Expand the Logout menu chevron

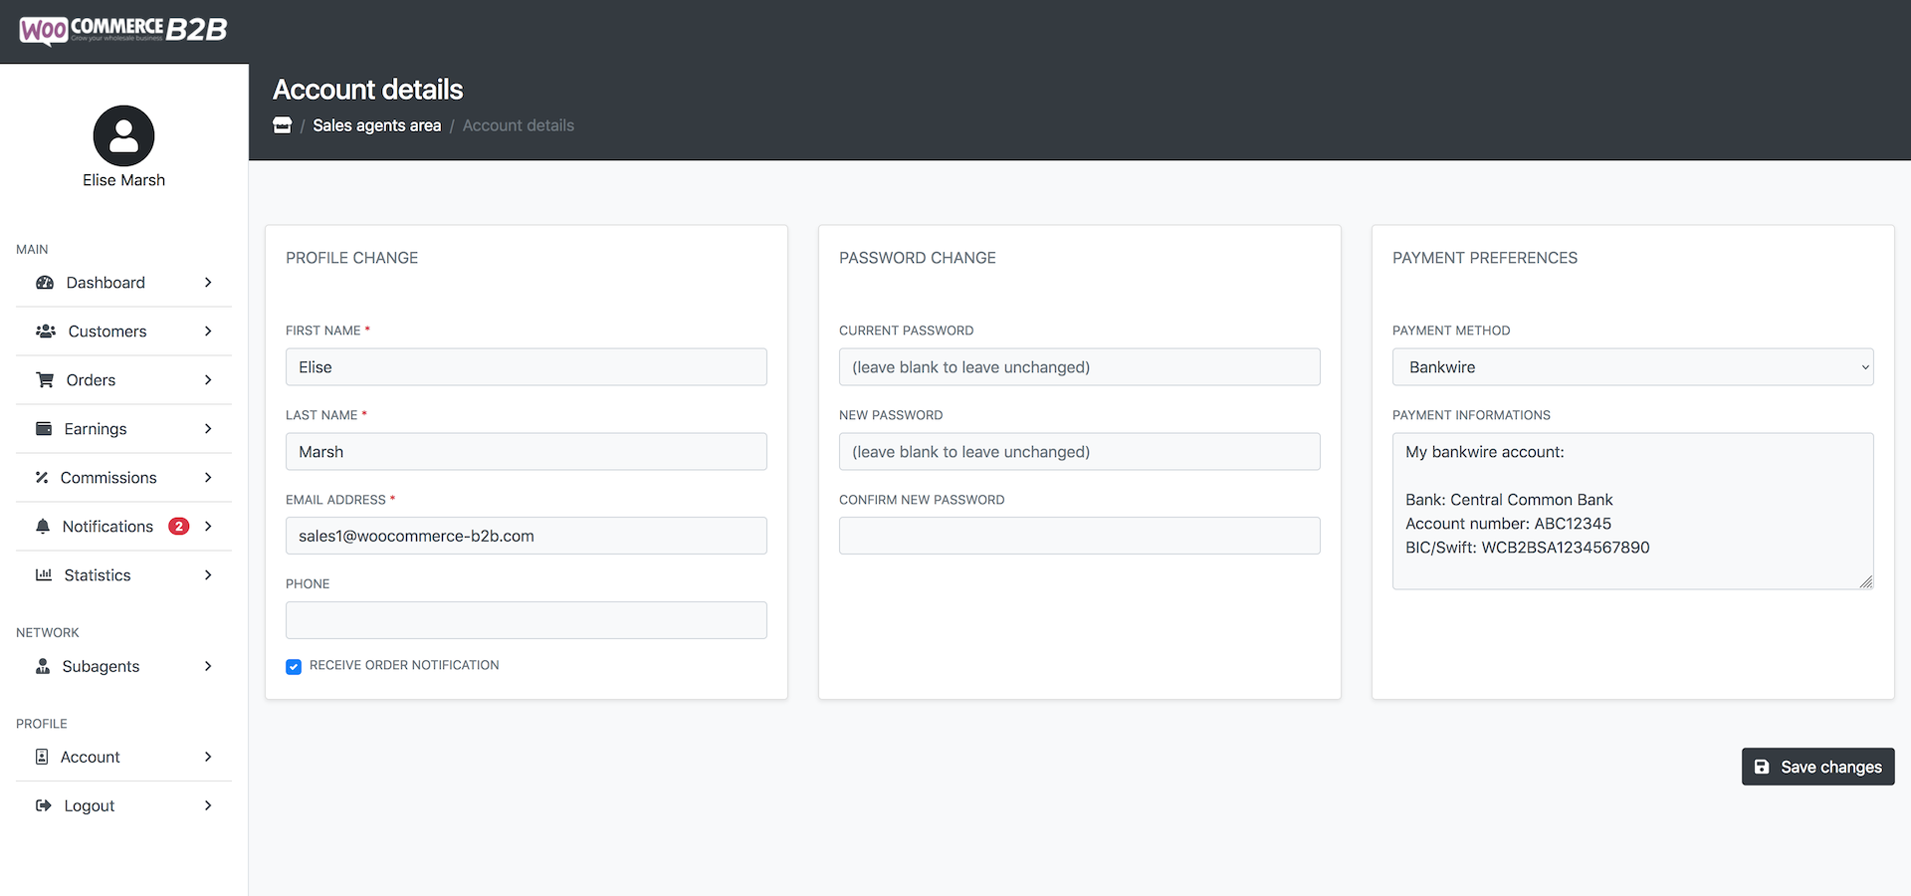(x=208, y=805)
